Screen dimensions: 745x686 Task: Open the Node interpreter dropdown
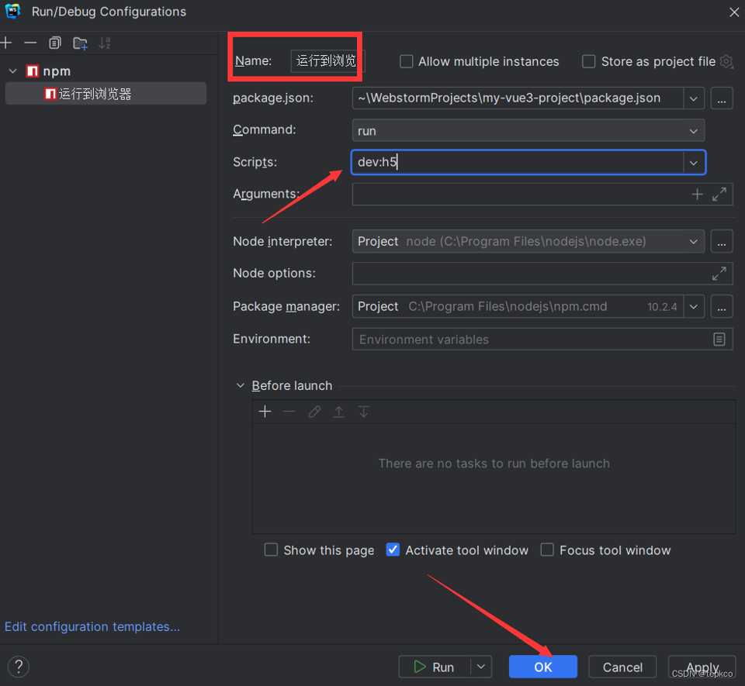pos(528,242)
